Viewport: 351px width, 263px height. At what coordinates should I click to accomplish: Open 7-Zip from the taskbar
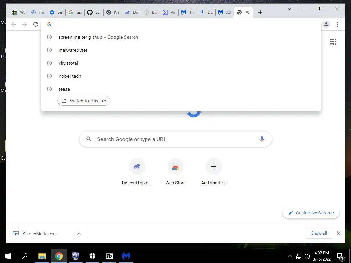(109, 256)
